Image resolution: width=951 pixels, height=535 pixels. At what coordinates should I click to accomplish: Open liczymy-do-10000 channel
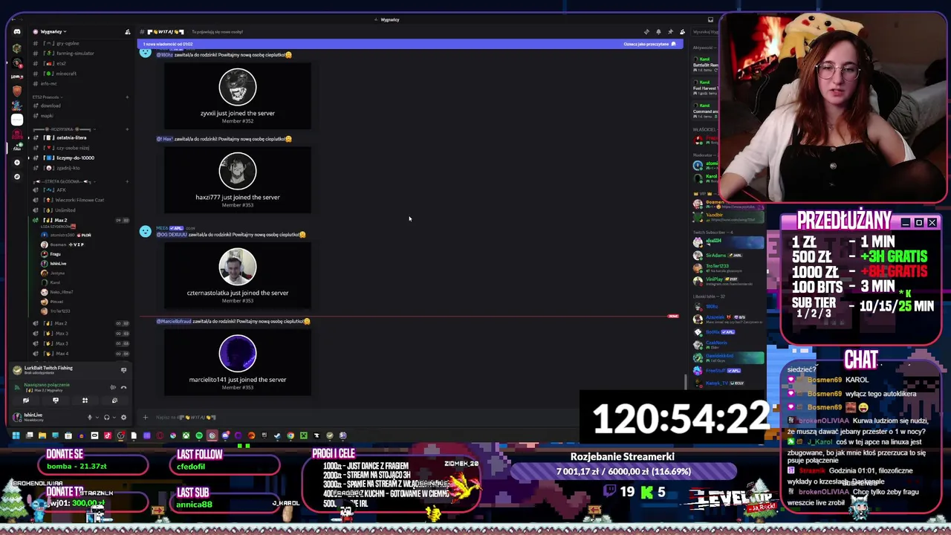click(75, 158)
